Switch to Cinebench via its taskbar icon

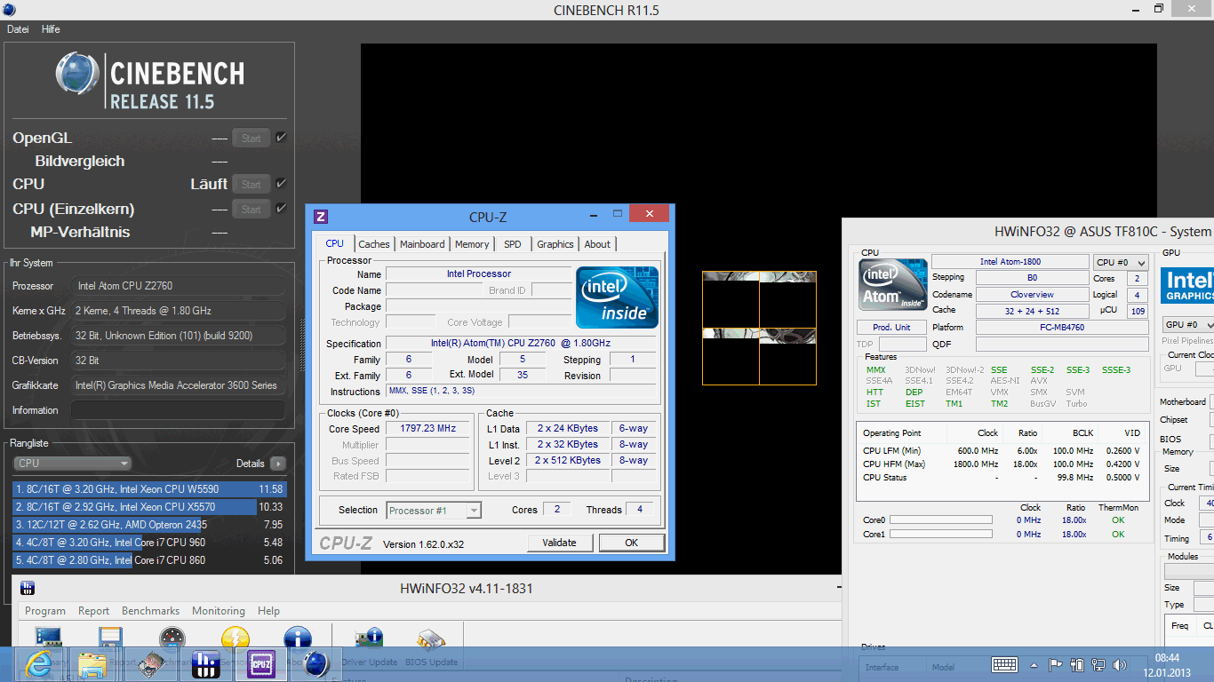316,664
